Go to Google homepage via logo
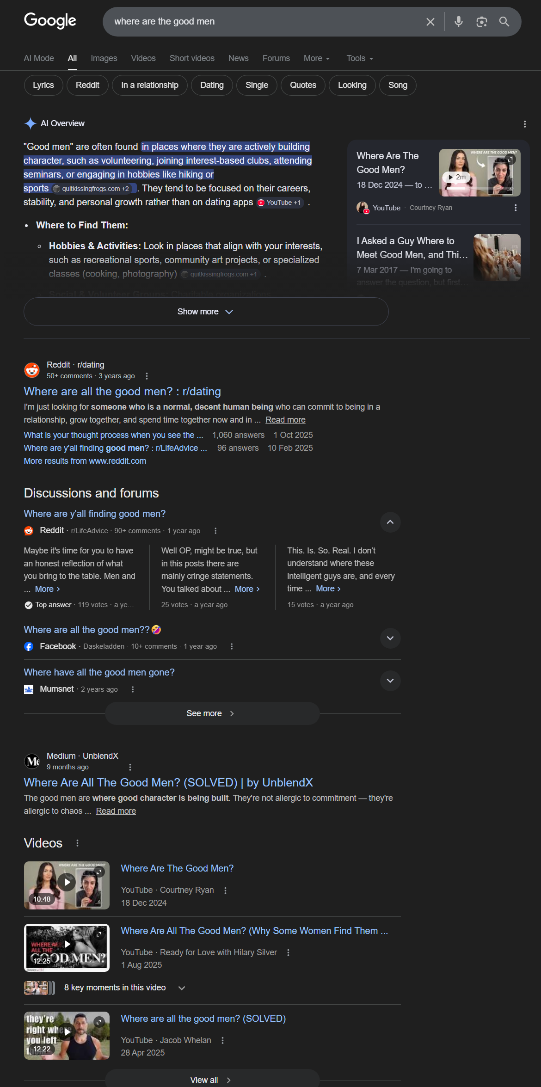This screenshot has height=1087, width=541. [x=50, y=21]
